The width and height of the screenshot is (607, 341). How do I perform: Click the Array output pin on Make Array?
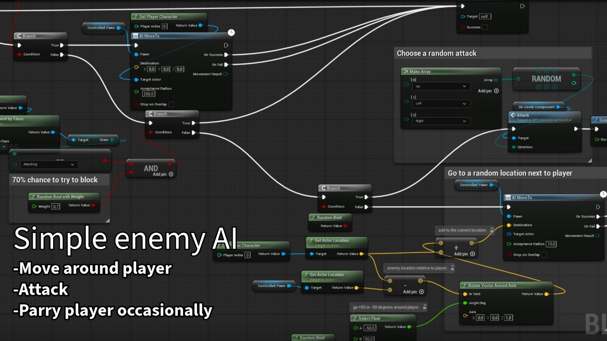pyautogui.click(x=496, y=80)
